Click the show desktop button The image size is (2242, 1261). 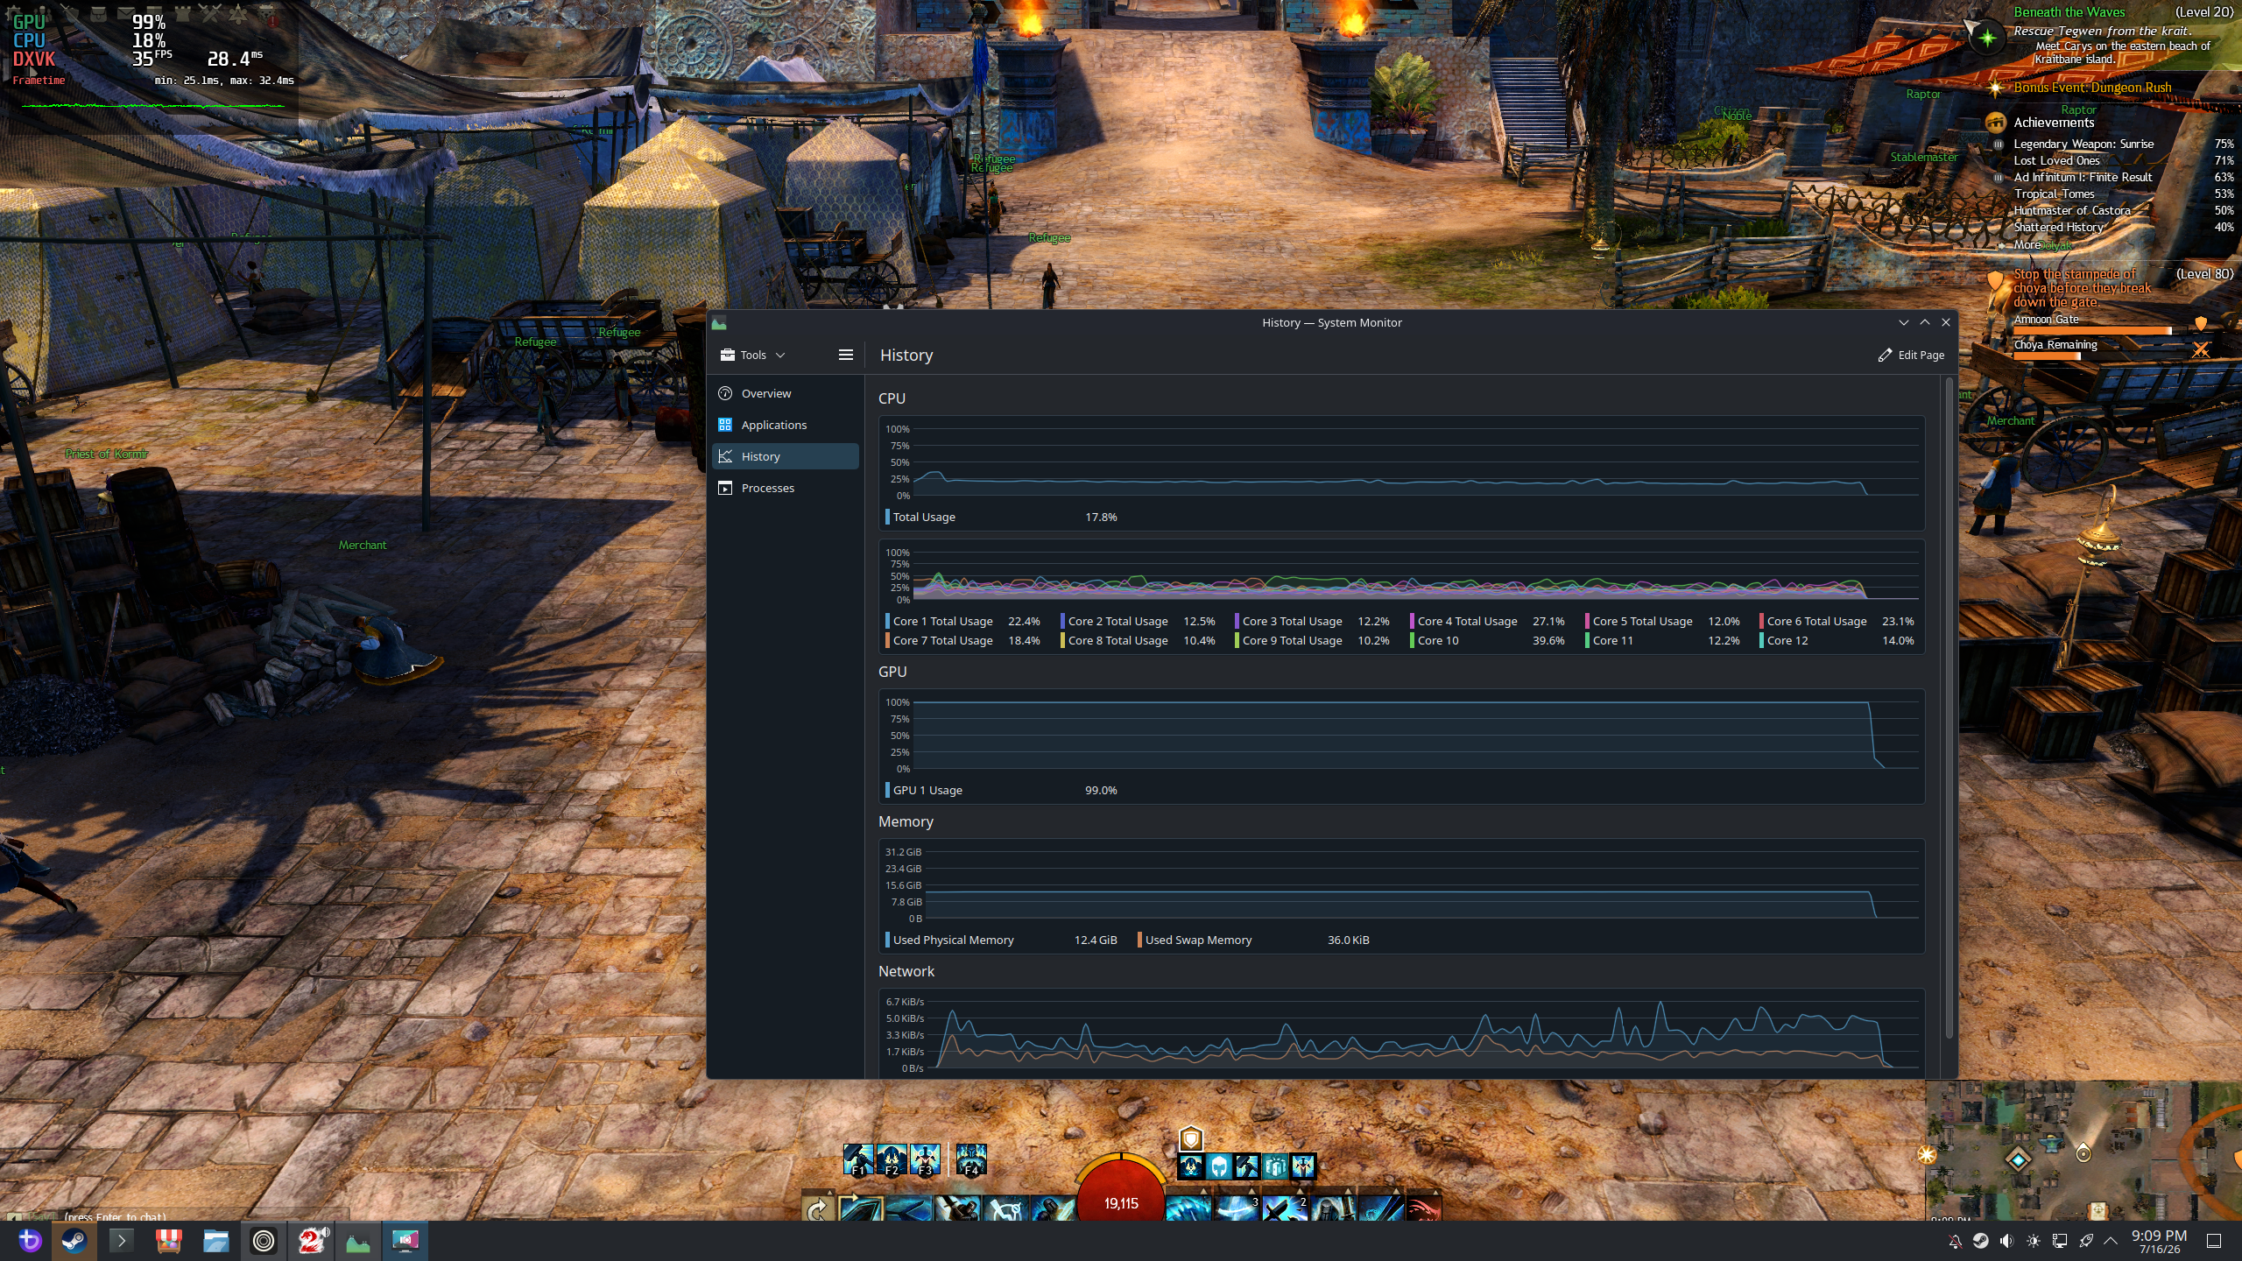(x=2214, y=1241)
